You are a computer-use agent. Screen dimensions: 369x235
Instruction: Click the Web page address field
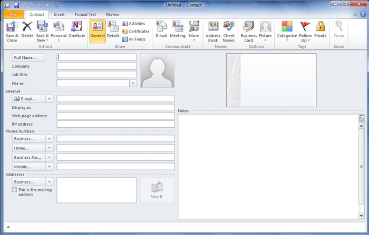point(115,116)
